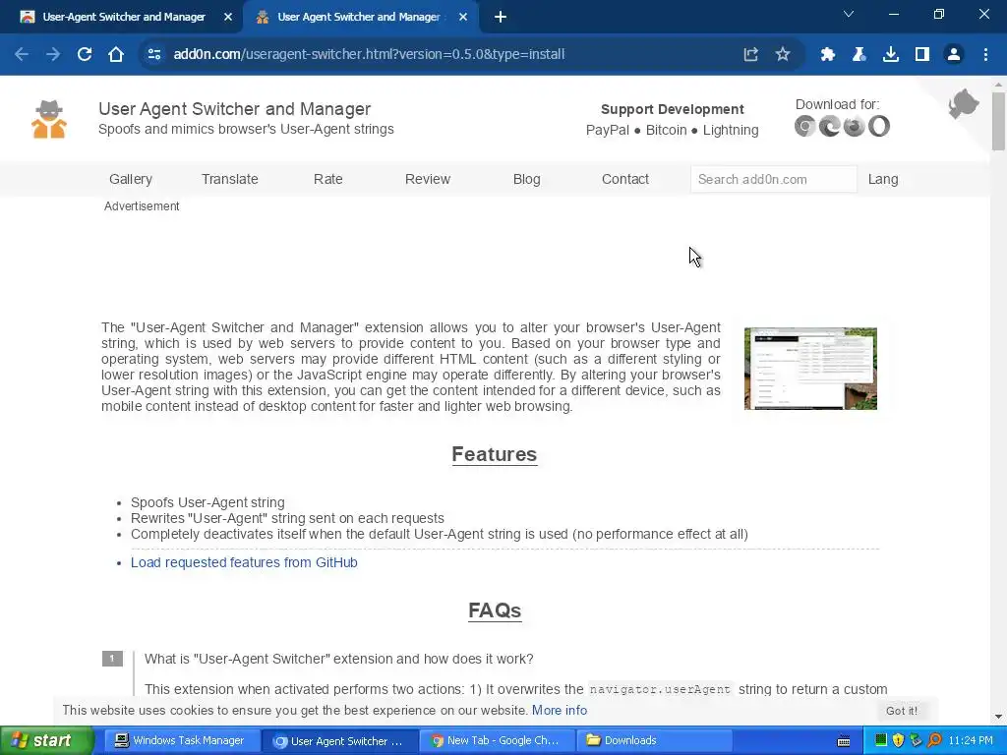Dismiss cookie notice with Got it!
The height and width of the screenshot is (755, 1007).
902,711
